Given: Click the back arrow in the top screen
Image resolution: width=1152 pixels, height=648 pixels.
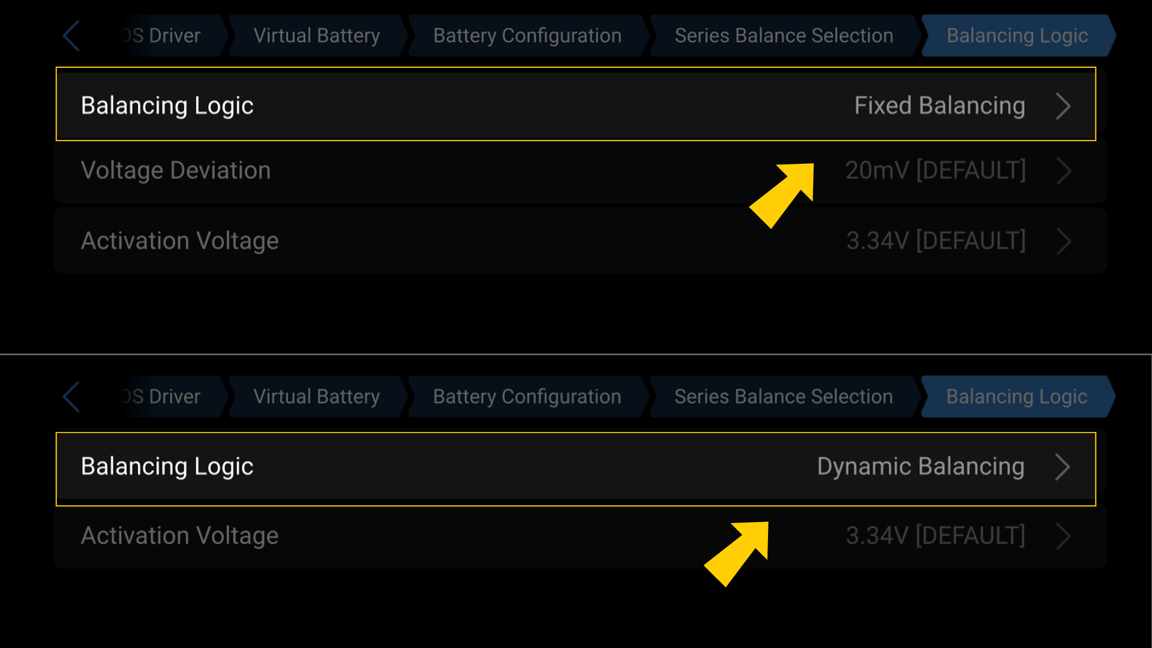Looking at the screenshot, I should [71, 35].
